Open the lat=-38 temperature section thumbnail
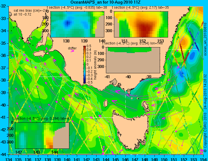This screenshot has height=161, width=208. click(77, 24)
